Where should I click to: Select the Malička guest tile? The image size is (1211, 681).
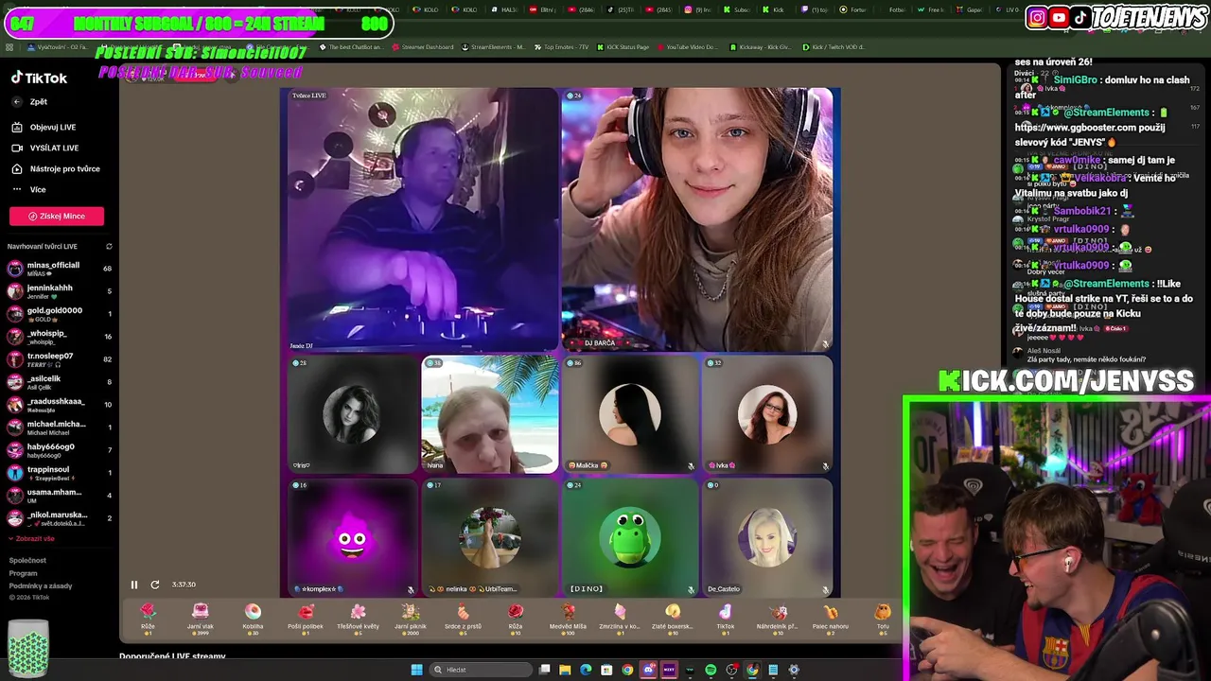click(630, 414)
